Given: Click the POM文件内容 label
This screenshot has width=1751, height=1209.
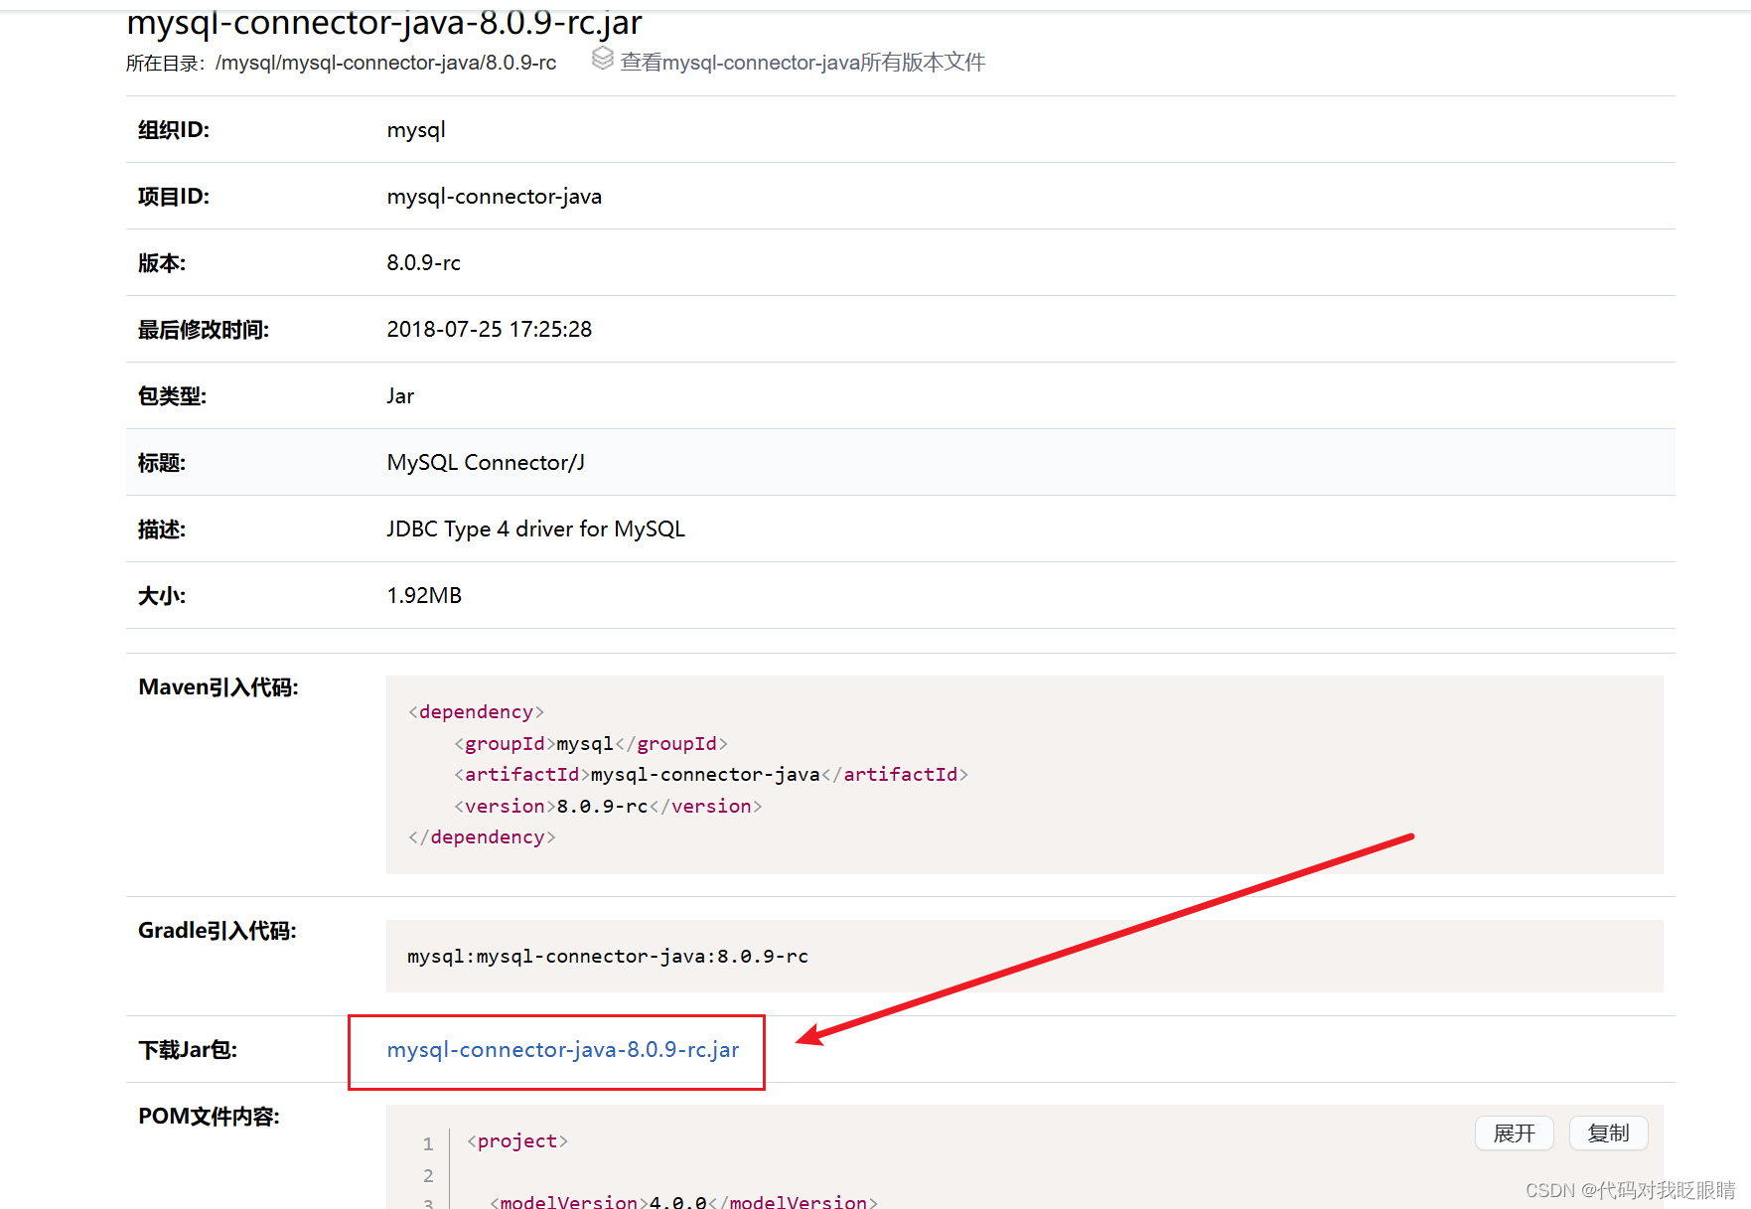Looking at the screenshot, I should tap(210, 1117).
